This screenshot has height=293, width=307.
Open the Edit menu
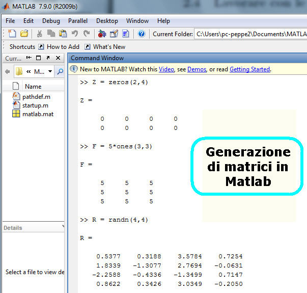29,21
